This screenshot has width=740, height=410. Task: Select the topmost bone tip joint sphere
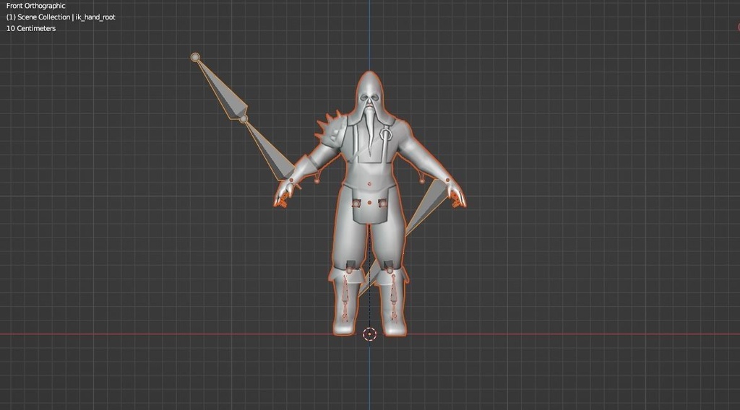pos(195,57)
